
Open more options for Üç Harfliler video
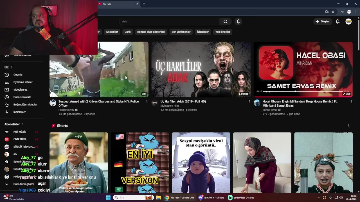(249, 102)
